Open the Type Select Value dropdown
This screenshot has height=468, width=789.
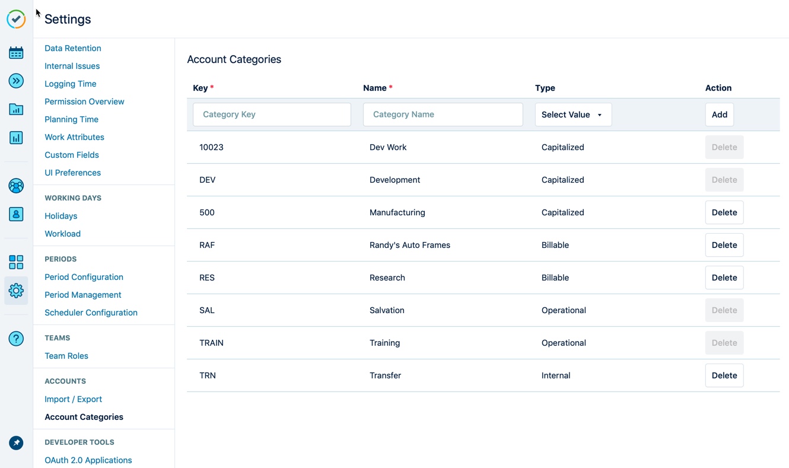[573, 114]
